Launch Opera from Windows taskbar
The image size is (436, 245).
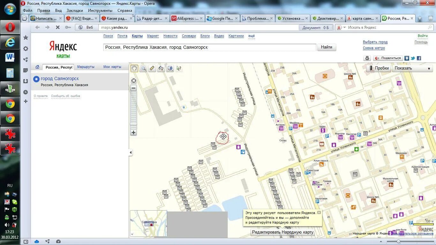[10, 27]
